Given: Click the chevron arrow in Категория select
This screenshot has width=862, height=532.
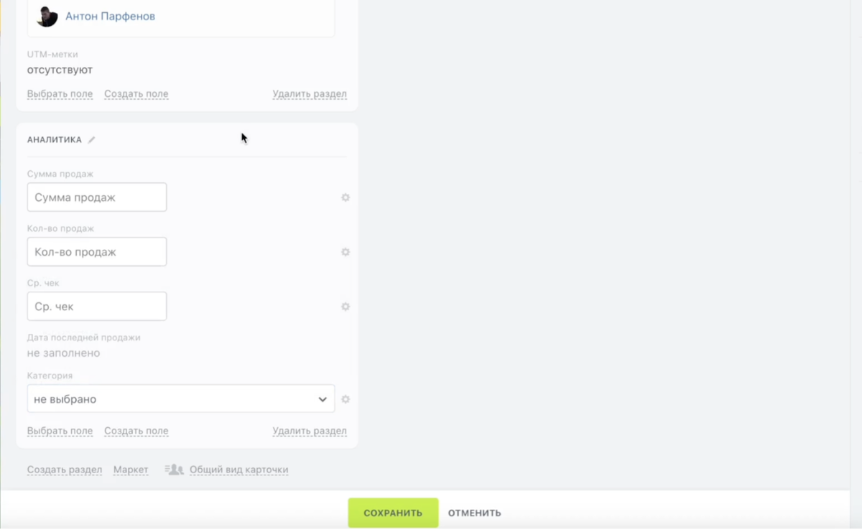Looking at the screenshot, I should [323, 399].
